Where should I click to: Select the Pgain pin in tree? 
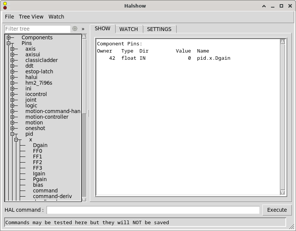pos(40,179)
